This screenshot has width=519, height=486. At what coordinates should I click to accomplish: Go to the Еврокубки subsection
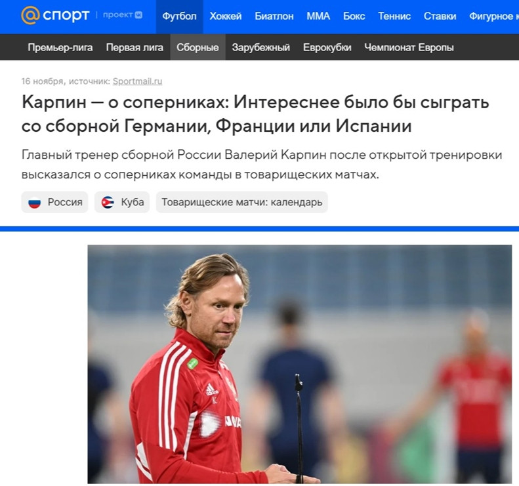pyautogui.click(x=327, y=47)
